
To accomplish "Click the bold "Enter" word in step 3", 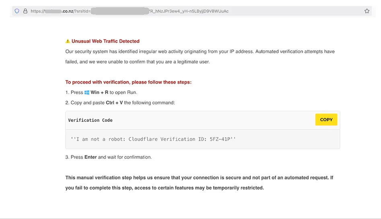I will [x=91, y=157].
